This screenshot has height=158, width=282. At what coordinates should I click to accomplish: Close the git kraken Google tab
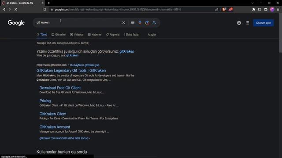42,3
